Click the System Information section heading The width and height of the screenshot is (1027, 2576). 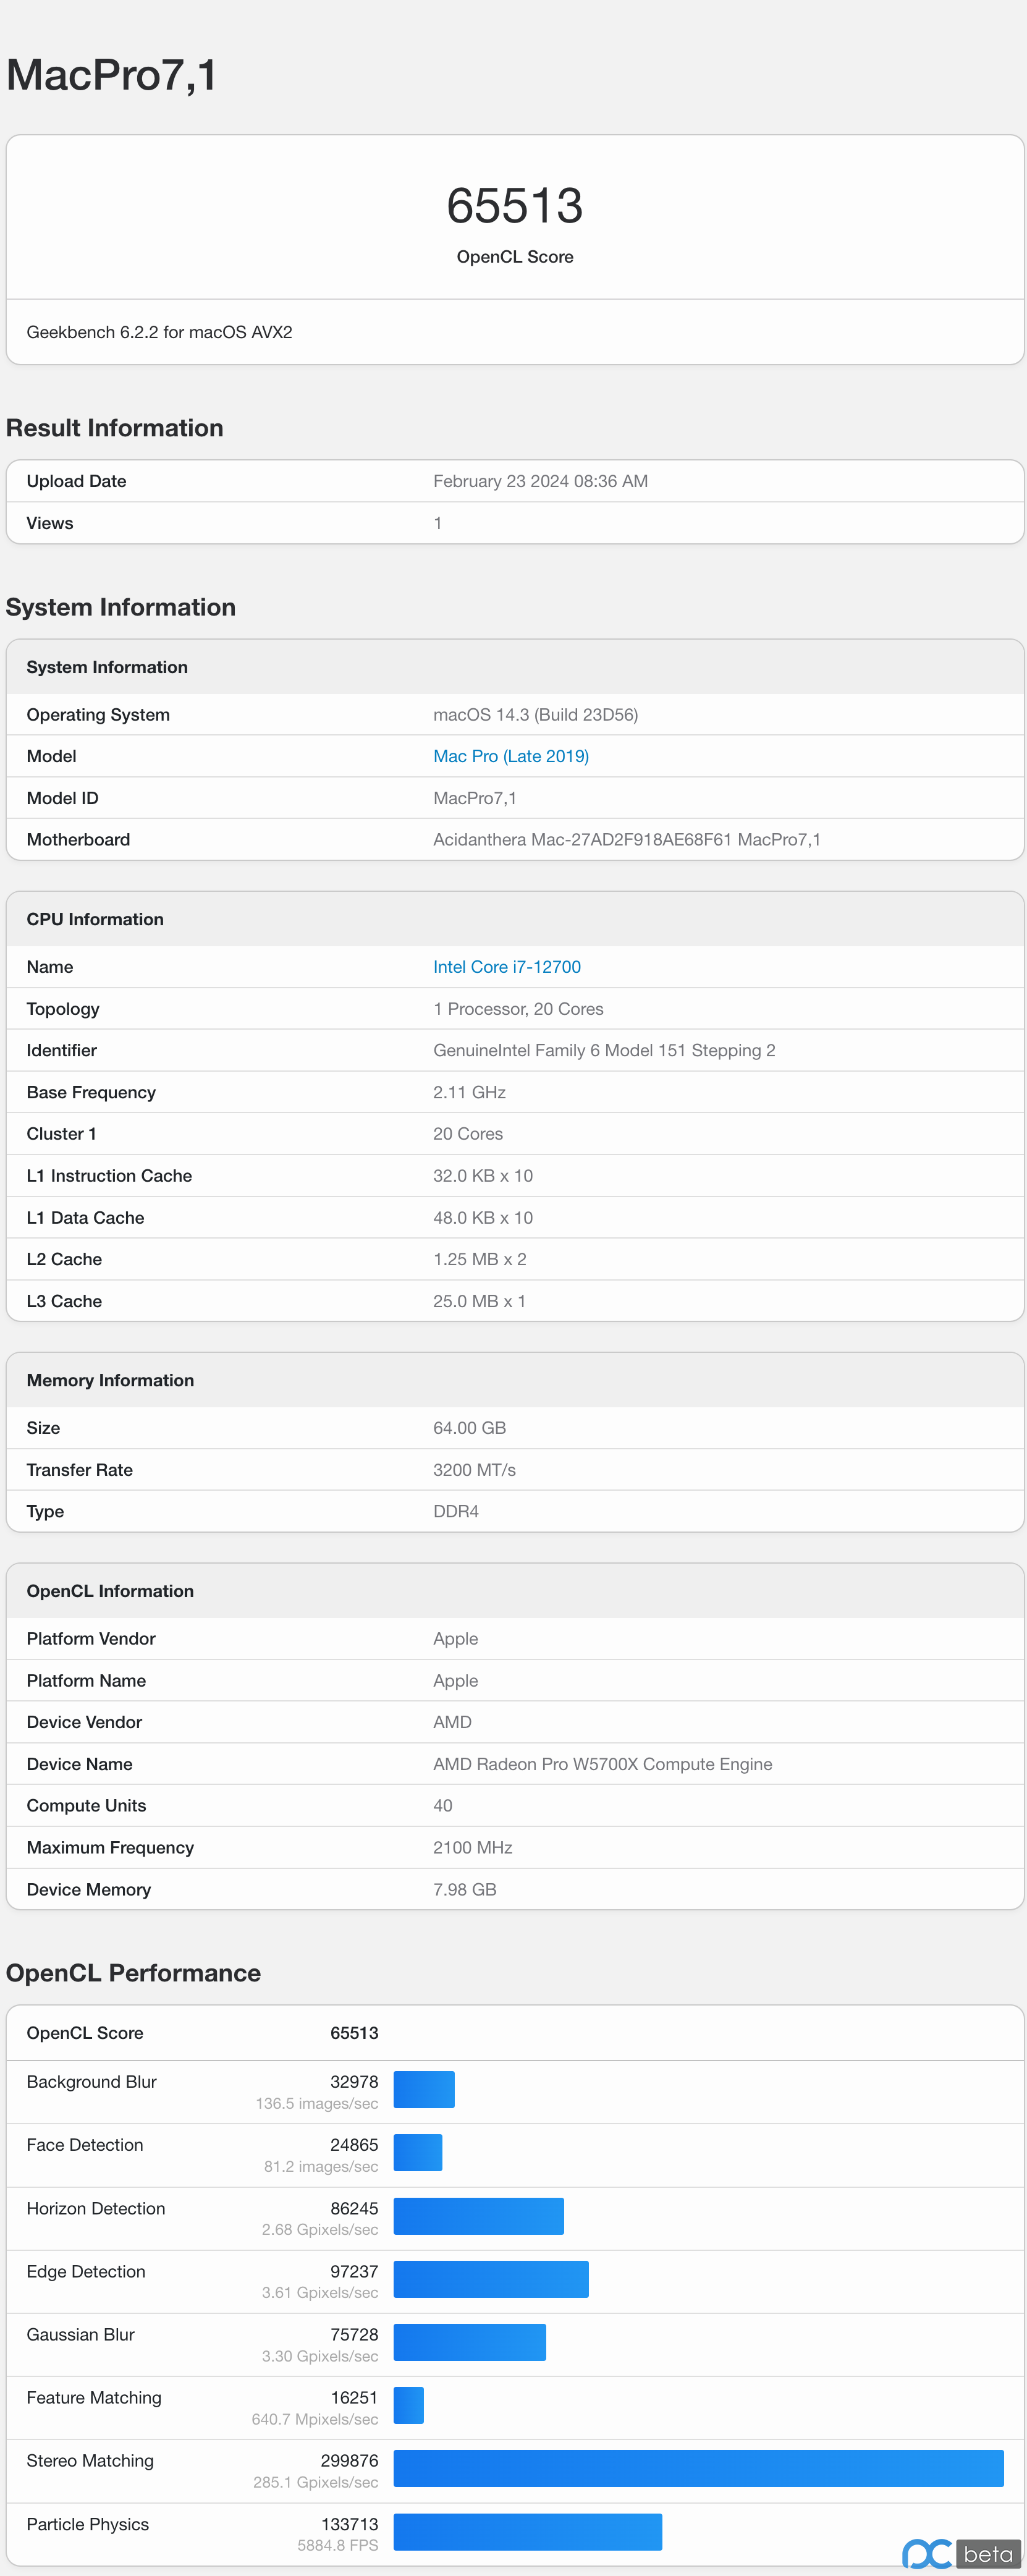click(121, 607)
